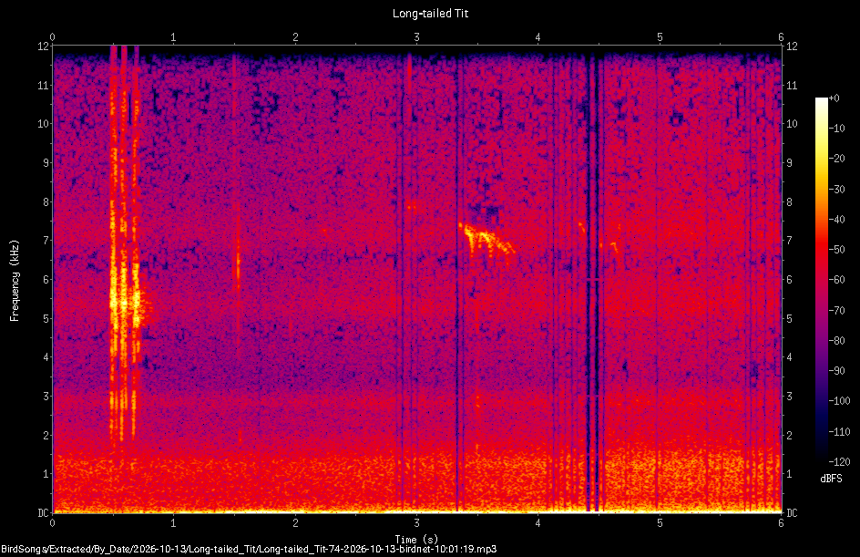
Task: Click the '12' label on left frequency axis
Action: pos(44,46)
